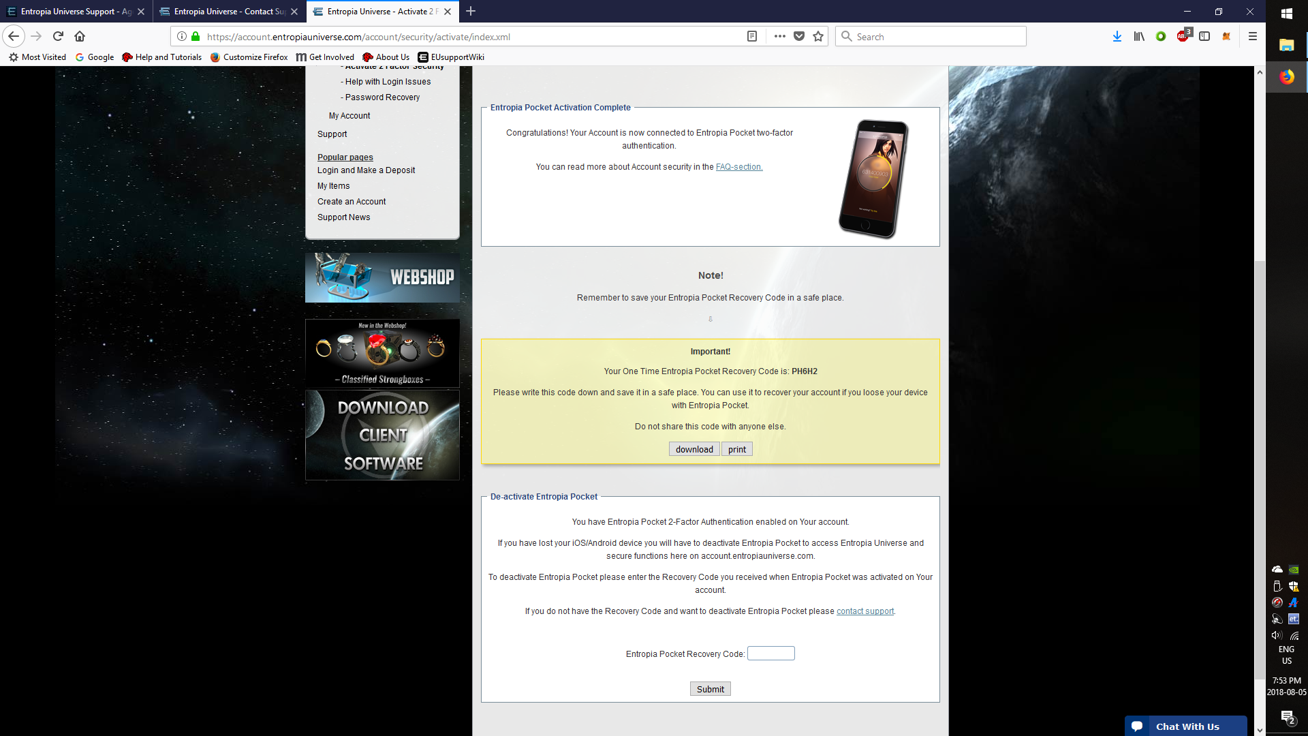
Task: Open the OneDrive cloud tray icon
Action: 1277,570
